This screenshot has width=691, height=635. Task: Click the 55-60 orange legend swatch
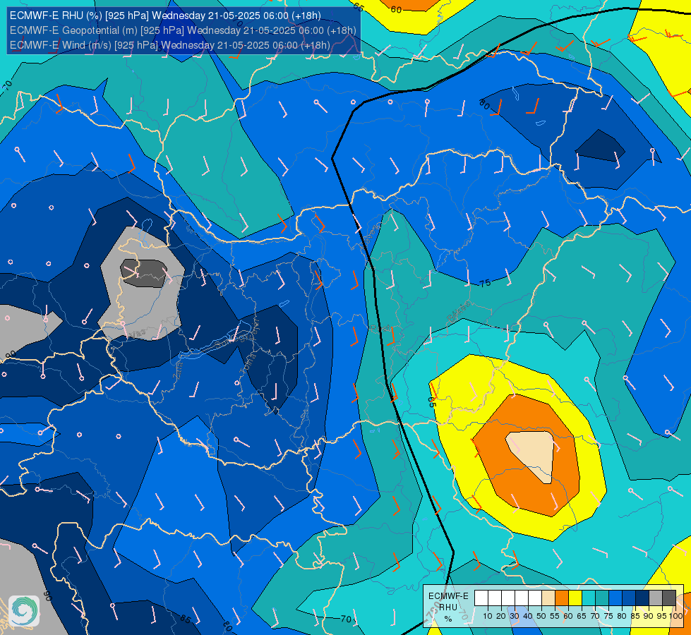click(x=561, y=598)
